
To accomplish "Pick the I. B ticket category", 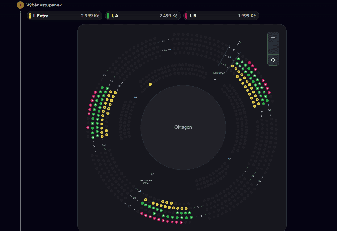I will pyautogui.click(x=221, y=16).
